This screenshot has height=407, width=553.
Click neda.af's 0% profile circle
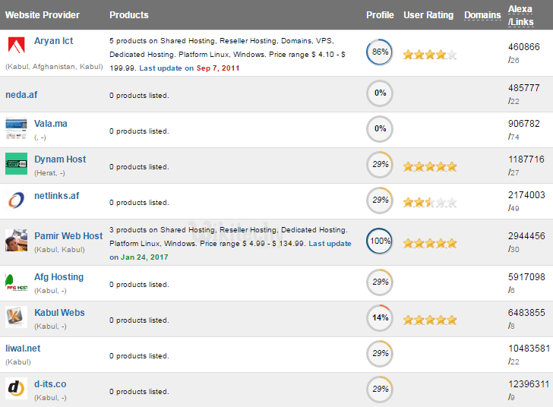pyautogui.click(x=380, y=93)
